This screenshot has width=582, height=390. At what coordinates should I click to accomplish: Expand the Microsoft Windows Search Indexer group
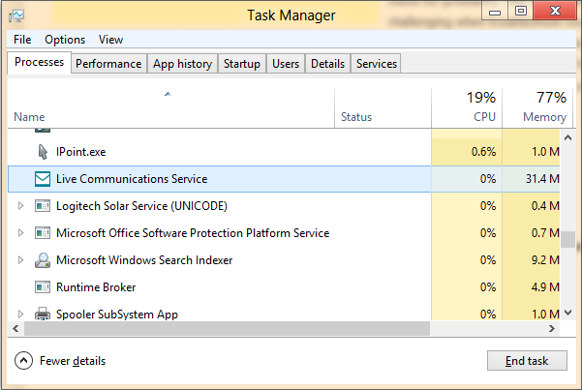(x=20, y=259)
